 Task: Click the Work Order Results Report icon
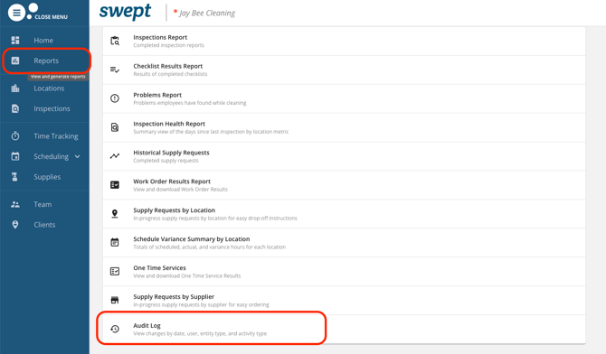coord(115,185)
